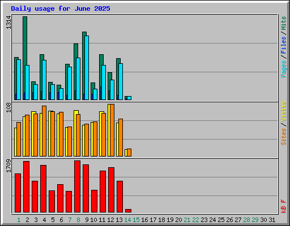Click day 22 on the x-axis

point(195,220)
